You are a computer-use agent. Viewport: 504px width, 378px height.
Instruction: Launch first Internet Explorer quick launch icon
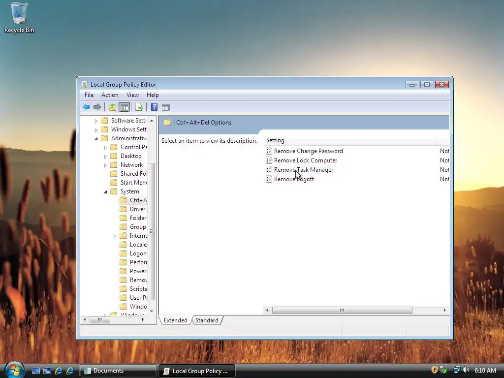59,371
